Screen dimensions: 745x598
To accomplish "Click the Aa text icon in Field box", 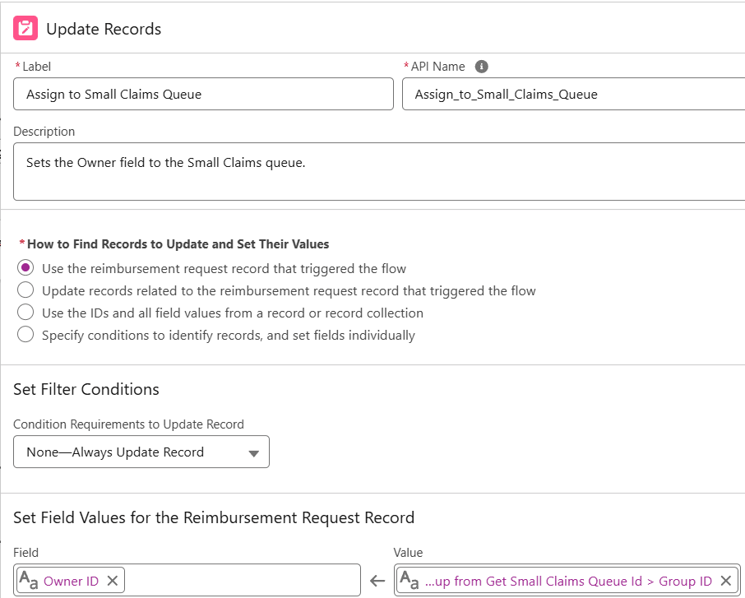I will click(29, 581).
